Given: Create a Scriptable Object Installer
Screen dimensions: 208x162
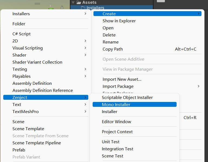Looking at the screenshot, I should pyautogui.click(x=135, y=97).
